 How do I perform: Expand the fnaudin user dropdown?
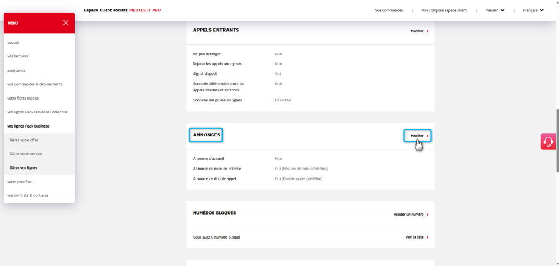pyautogui.click(x=494, y=10)
